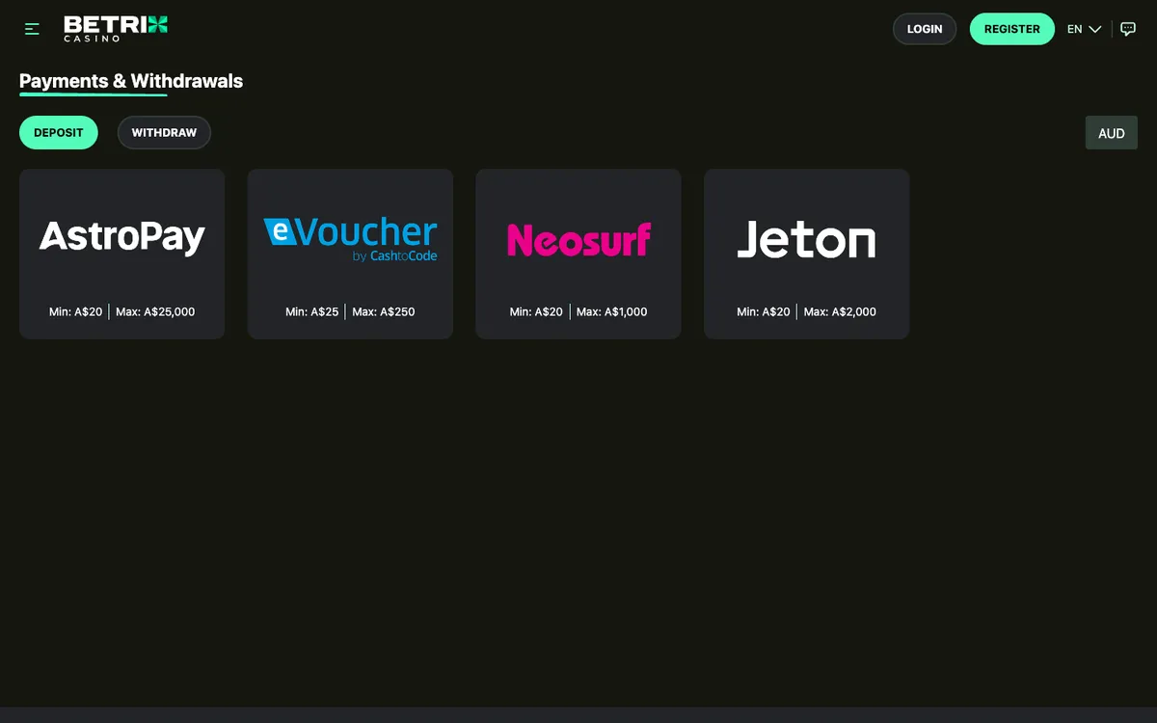Open the AUD currency selector

tap(1112, 133)
